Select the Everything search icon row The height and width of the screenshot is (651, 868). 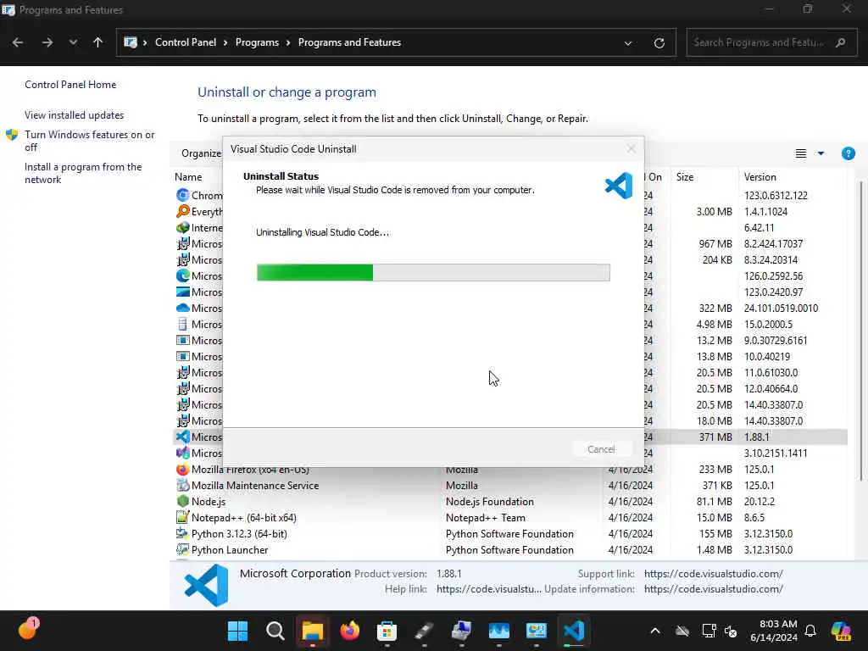(183, 211)
